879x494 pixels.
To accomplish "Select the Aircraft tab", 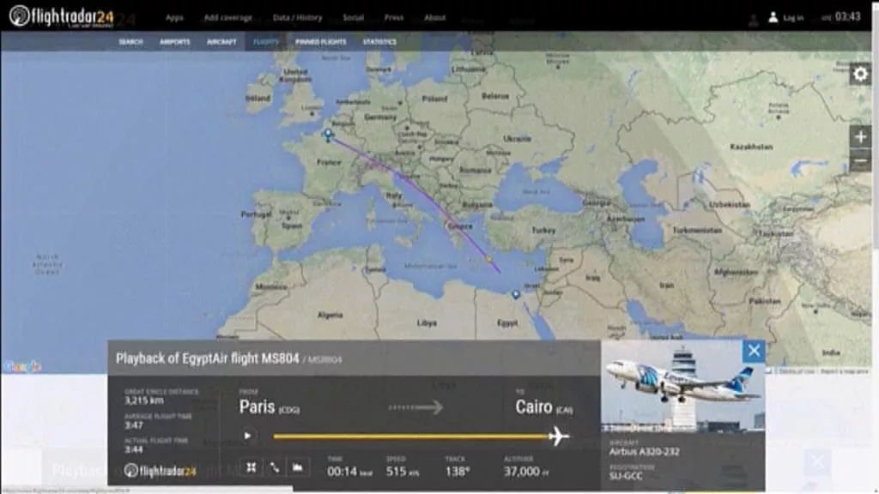I will (x=221, y=41).
